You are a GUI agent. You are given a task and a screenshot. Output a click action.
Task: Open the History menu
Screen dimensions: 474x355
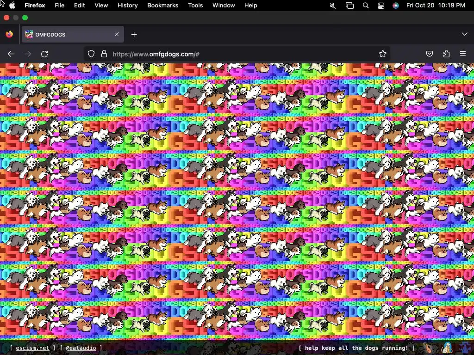[x=128, y=6]
